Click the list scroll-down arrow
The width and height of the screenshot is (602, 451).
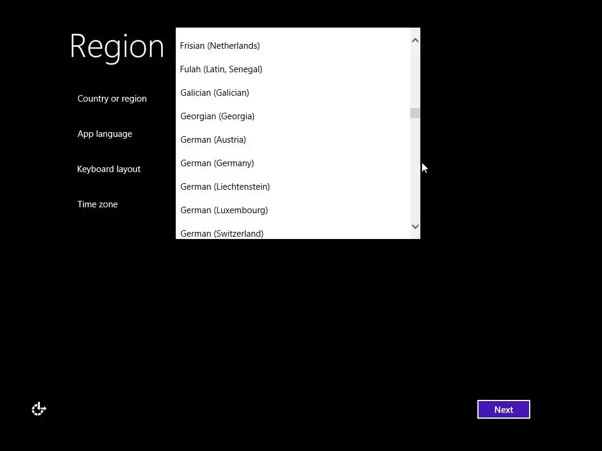(415, 226)
